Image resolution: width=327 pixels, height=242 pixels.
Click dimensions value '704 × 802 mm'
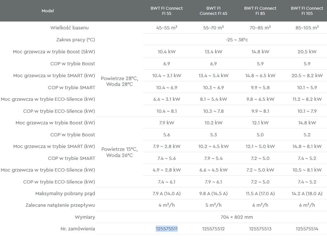click(237, 217)
